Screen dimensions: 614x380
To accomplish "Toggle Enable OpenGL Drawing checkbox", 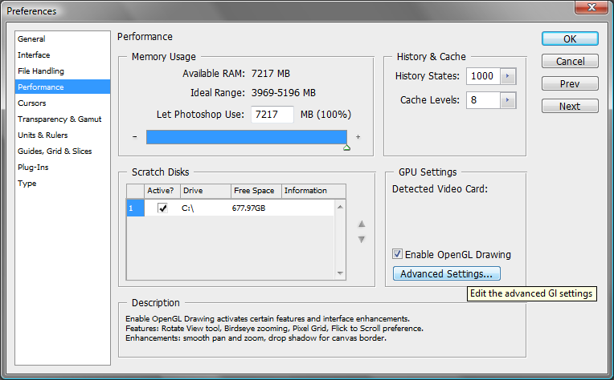I will click(x=397, y=254).
